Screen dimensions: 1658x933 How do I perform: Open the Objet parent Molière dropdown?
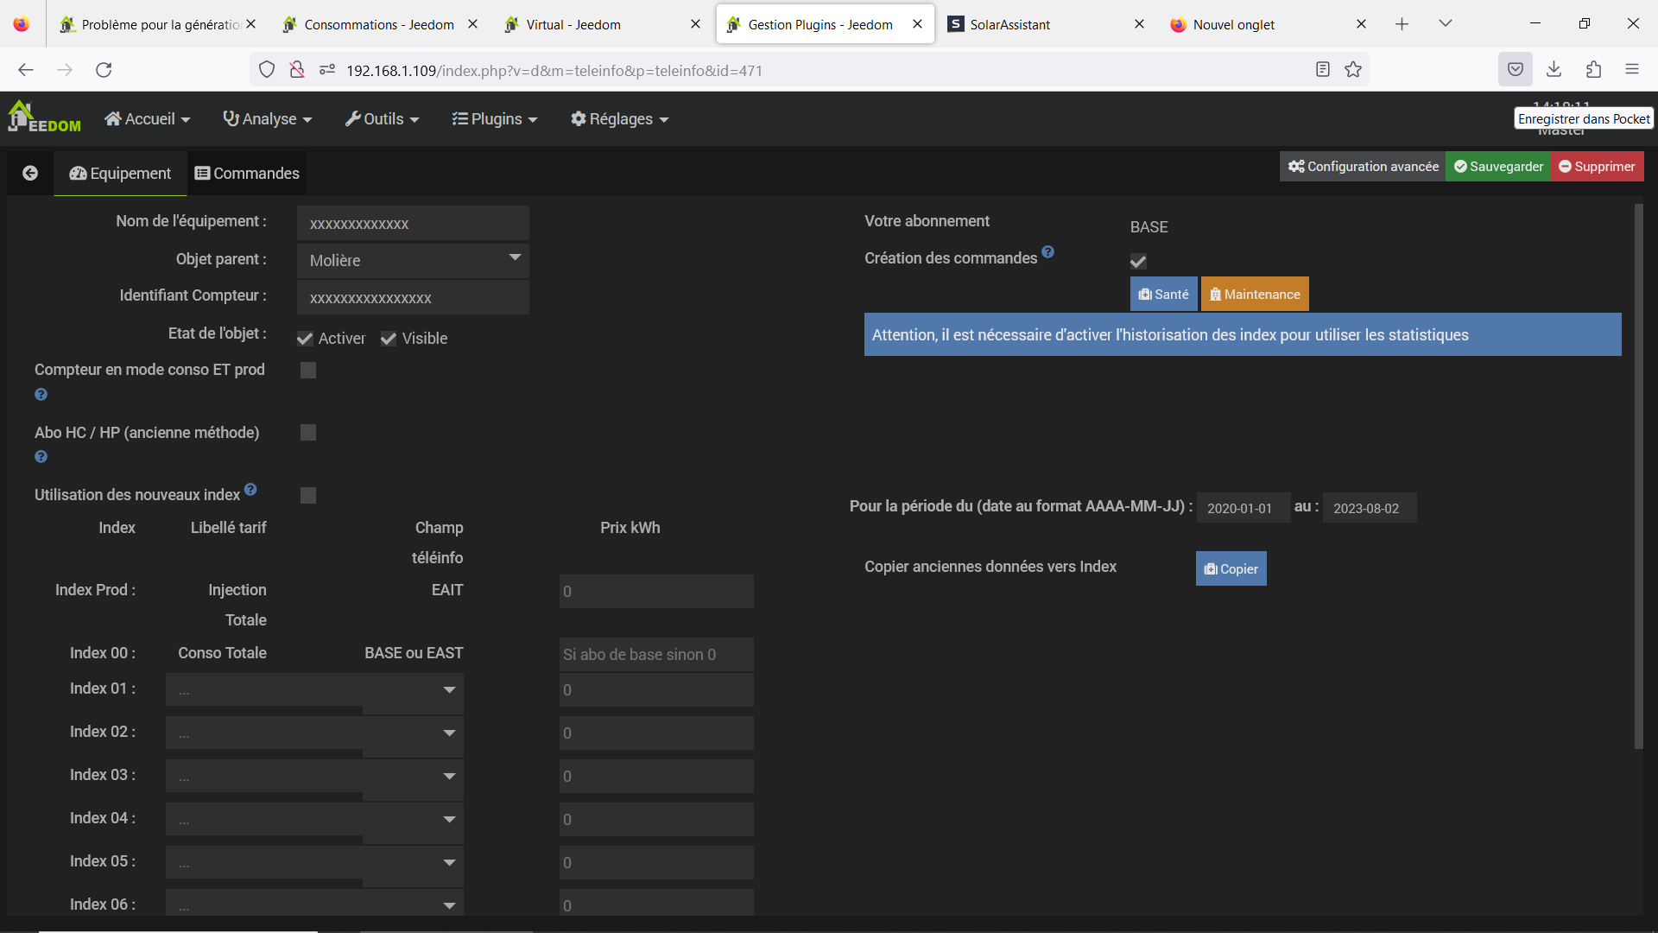point(413,260)
